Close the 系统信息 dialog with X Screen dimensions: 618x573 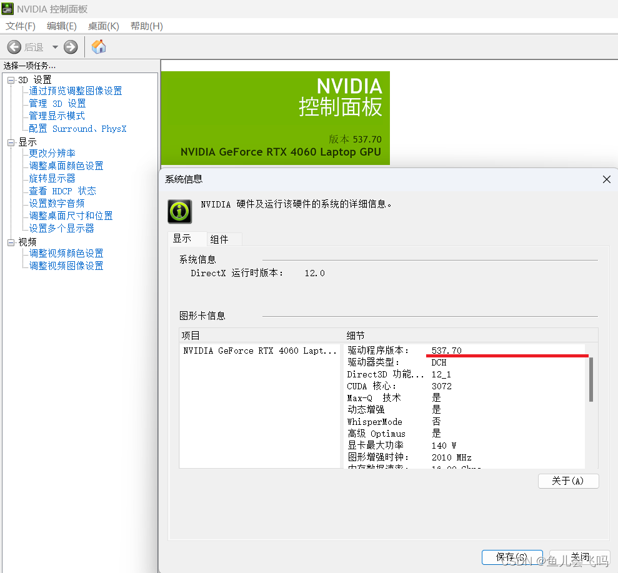(607, 180)
